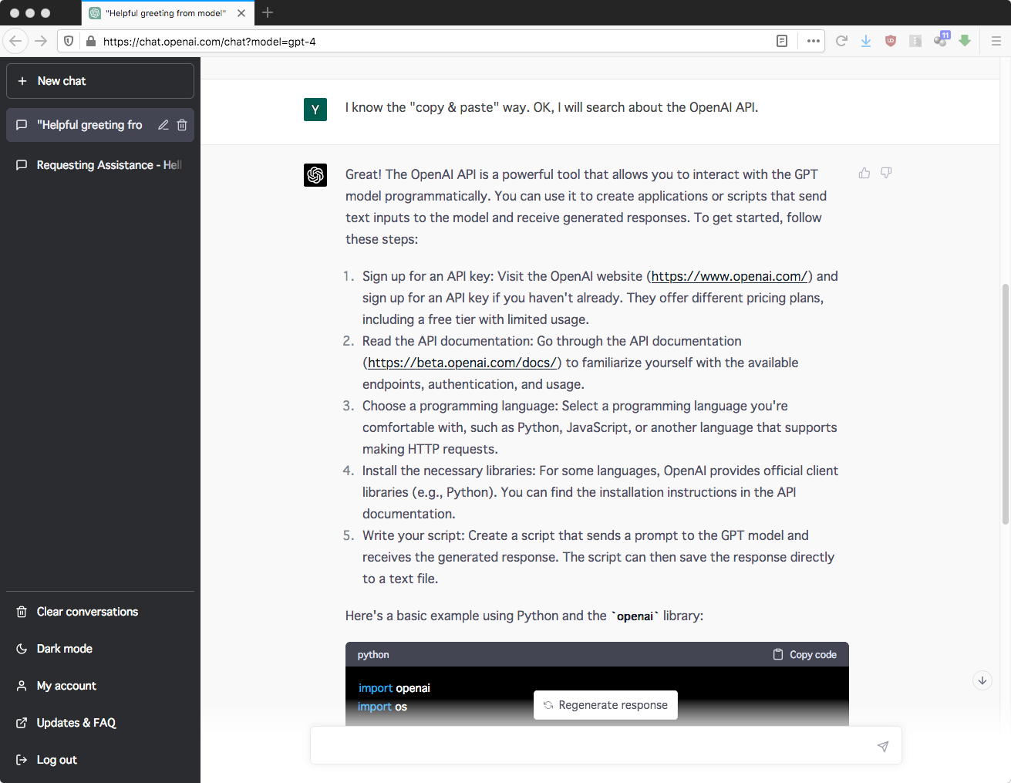Click the ChatGPT logo avatar
Screen dimensions: 1011x783
coord(315,175)
